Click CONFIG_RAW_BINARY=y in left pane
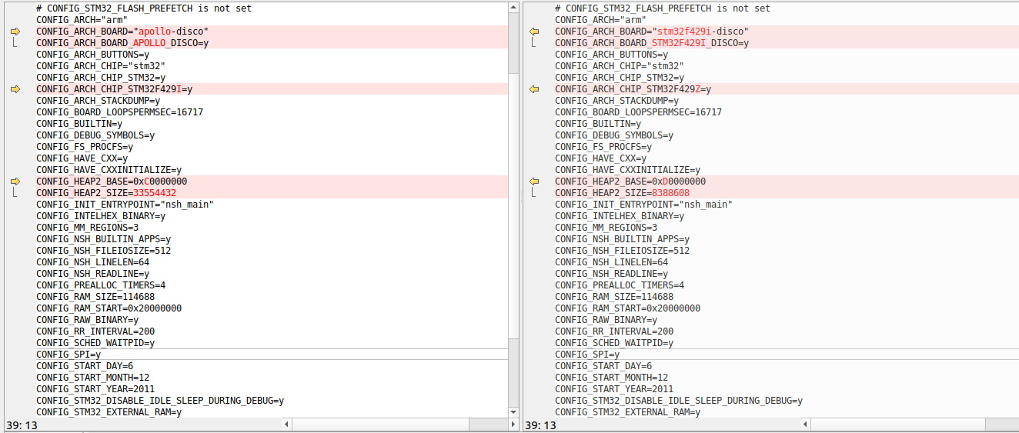This screenshot has height=433, width=1019. [x=87, y=320]
